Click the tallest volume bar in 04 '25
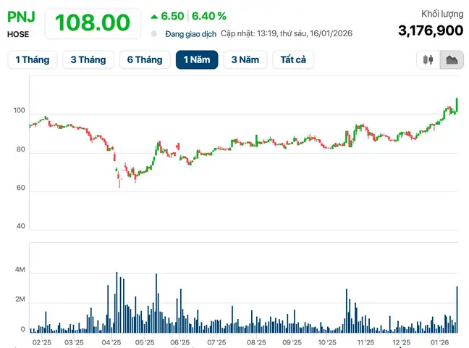 tap(117, 302)
